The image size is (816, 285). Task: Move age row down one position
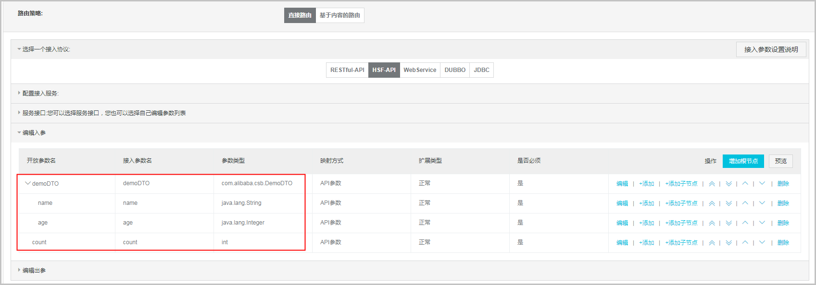762,223
